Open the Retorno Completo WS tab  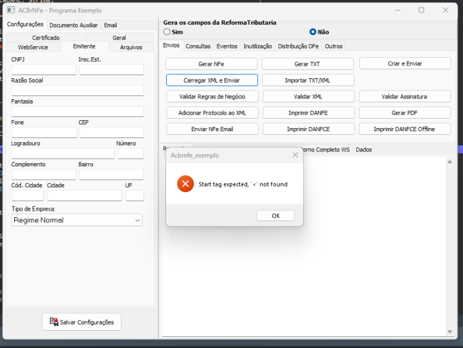pyautogui.click(x=327, y=150)
